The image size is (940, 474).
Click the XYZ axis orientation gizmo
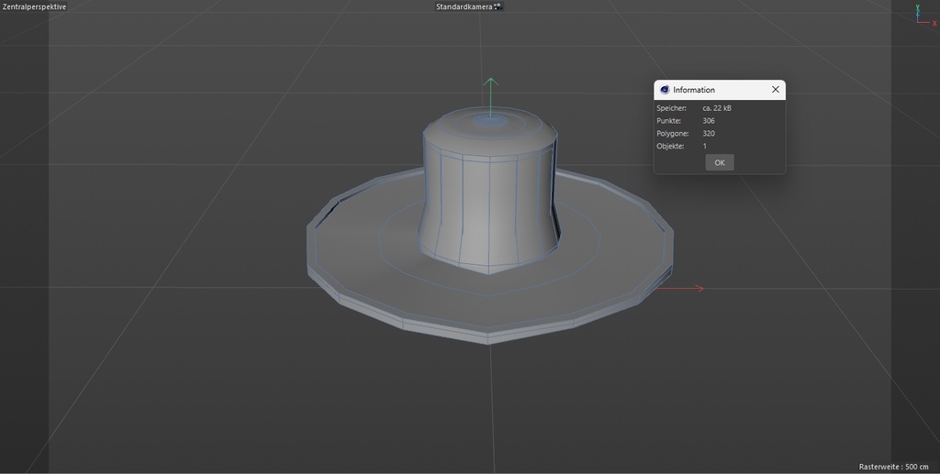click(x=922, y=16)
